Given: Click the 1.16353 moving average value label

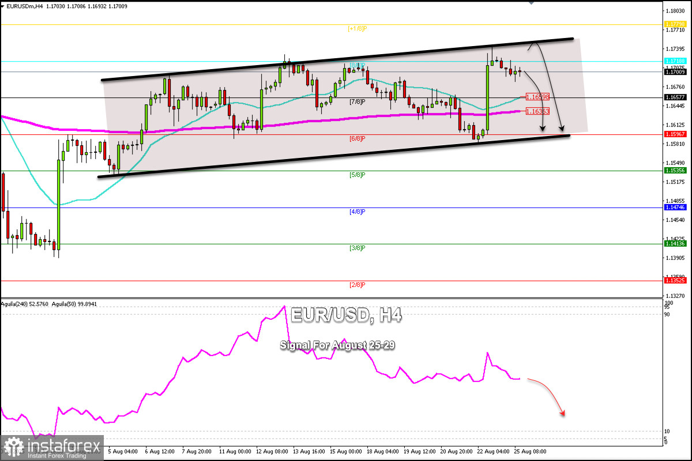Looking at the screenshot, I should tap(536, 111).
